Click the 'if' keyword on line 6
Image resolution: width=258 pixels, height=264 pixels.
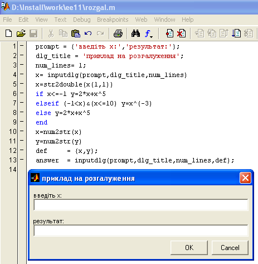pyautogui.click(x=40, y=94)
